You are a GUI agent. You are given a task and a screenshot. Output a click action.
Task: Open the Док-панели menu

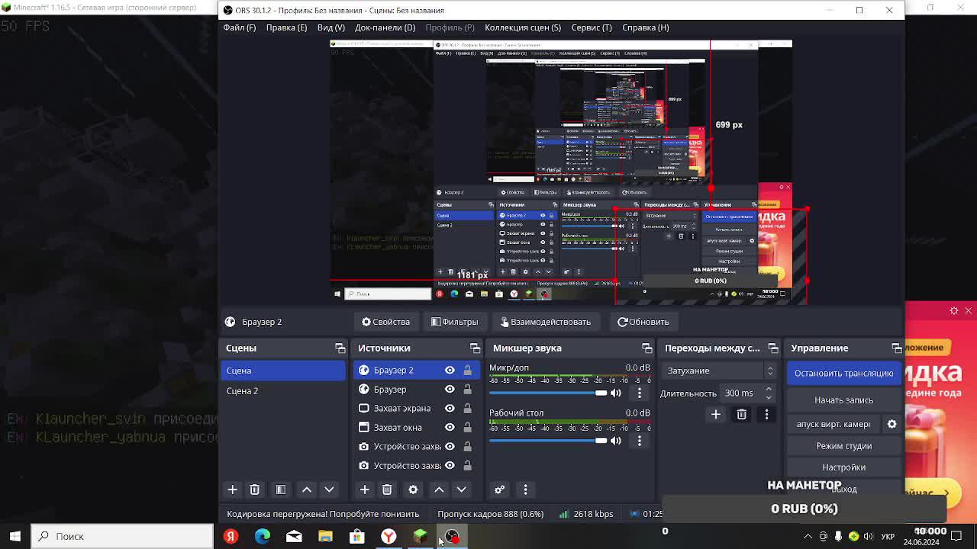point(385,27)
